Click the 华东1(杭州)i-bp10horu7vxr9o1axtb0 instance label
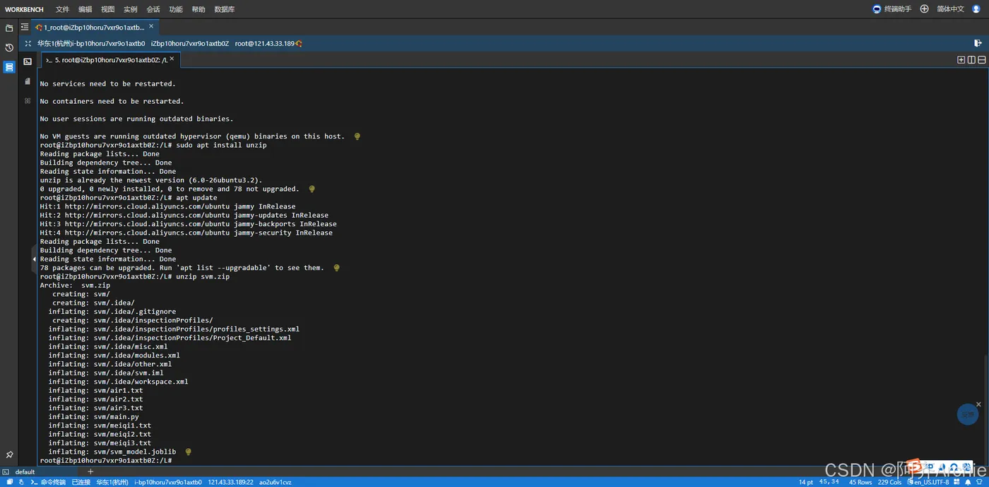 pyautogui.click(x=91, y=44)
